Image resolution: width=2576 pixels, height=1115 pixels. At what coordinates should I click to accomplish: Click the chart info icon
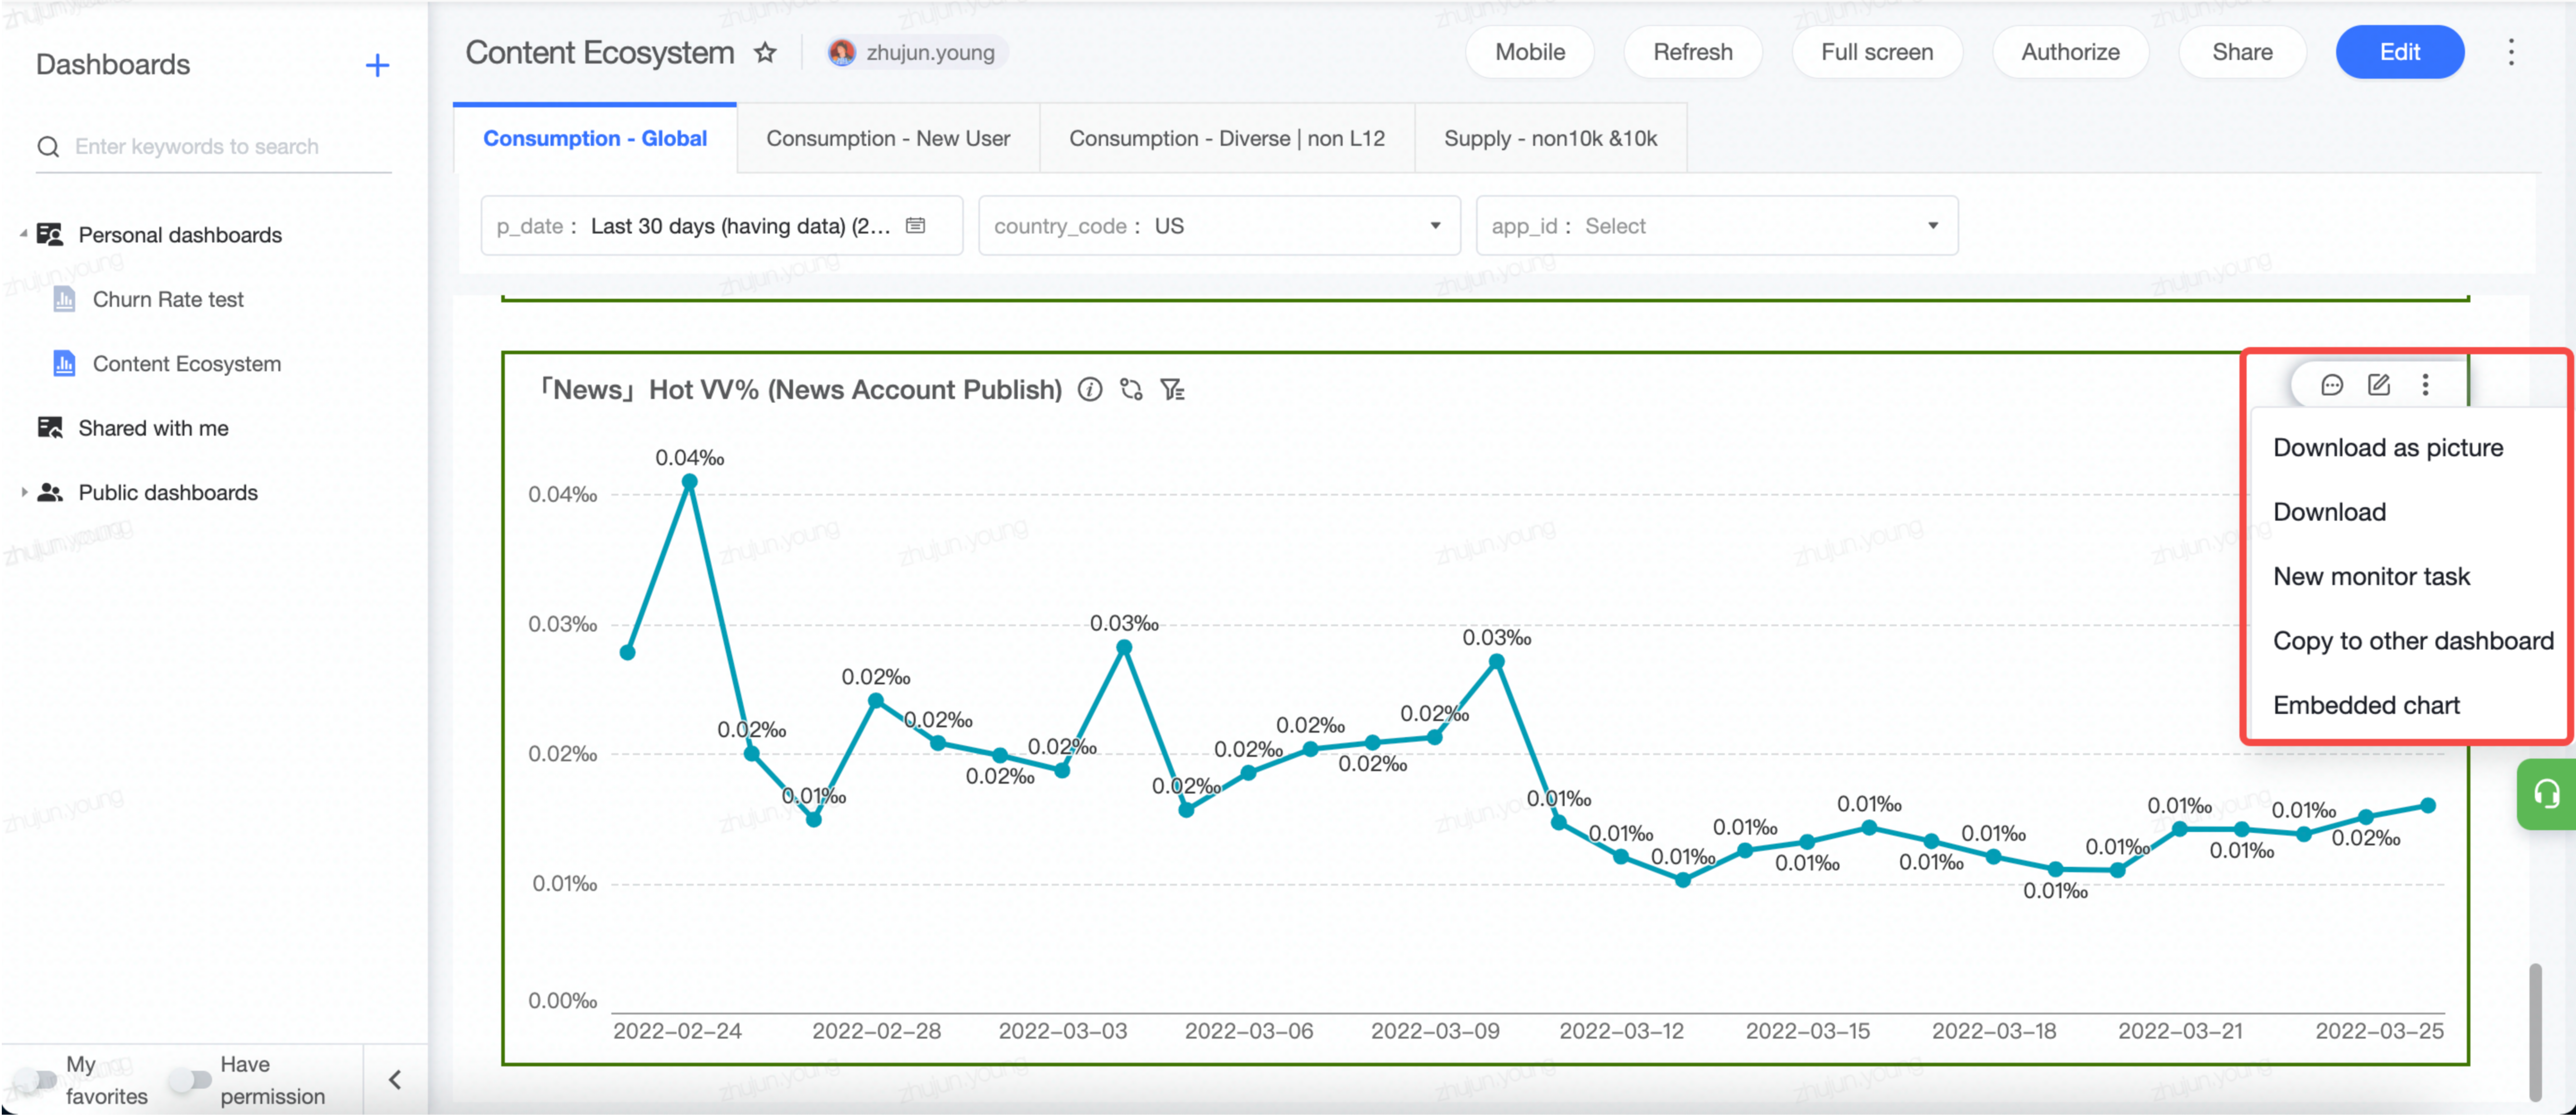1090,390
